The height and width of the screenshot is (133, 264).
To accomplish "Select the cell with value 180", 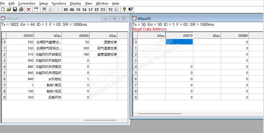I will [76, 54].
